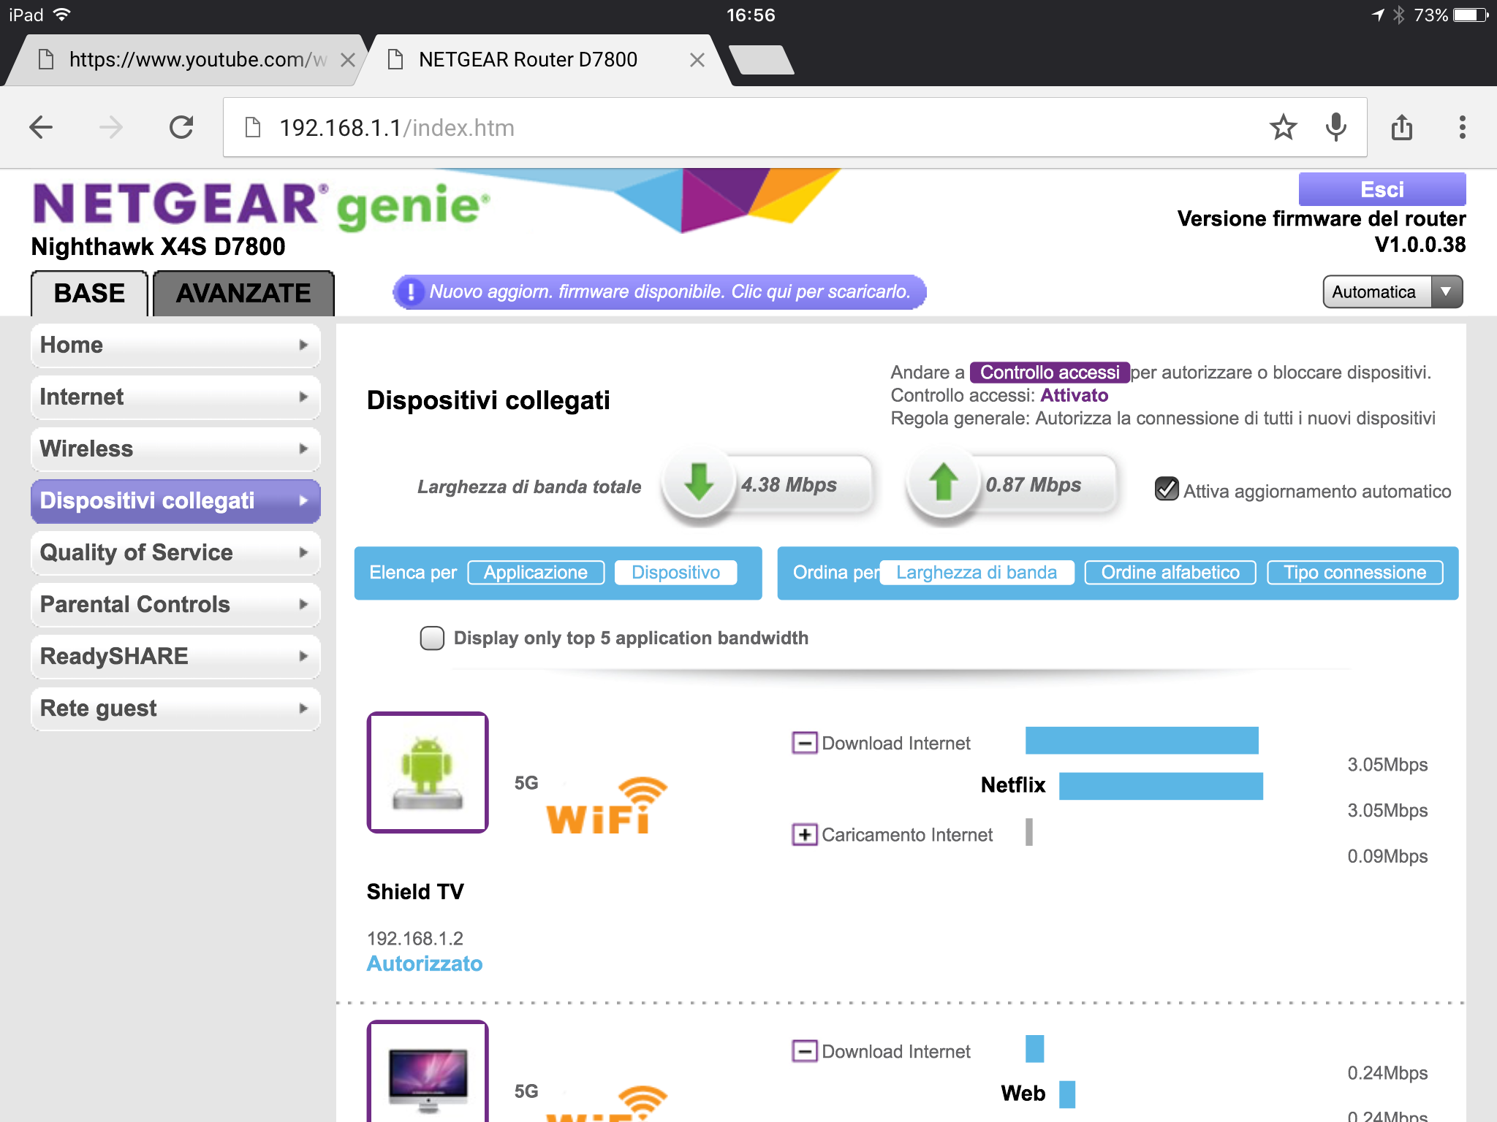Viewport: 1497px width, 1122px height.
Task: Open Parental Controls menu item
Action: coord(175,604)
